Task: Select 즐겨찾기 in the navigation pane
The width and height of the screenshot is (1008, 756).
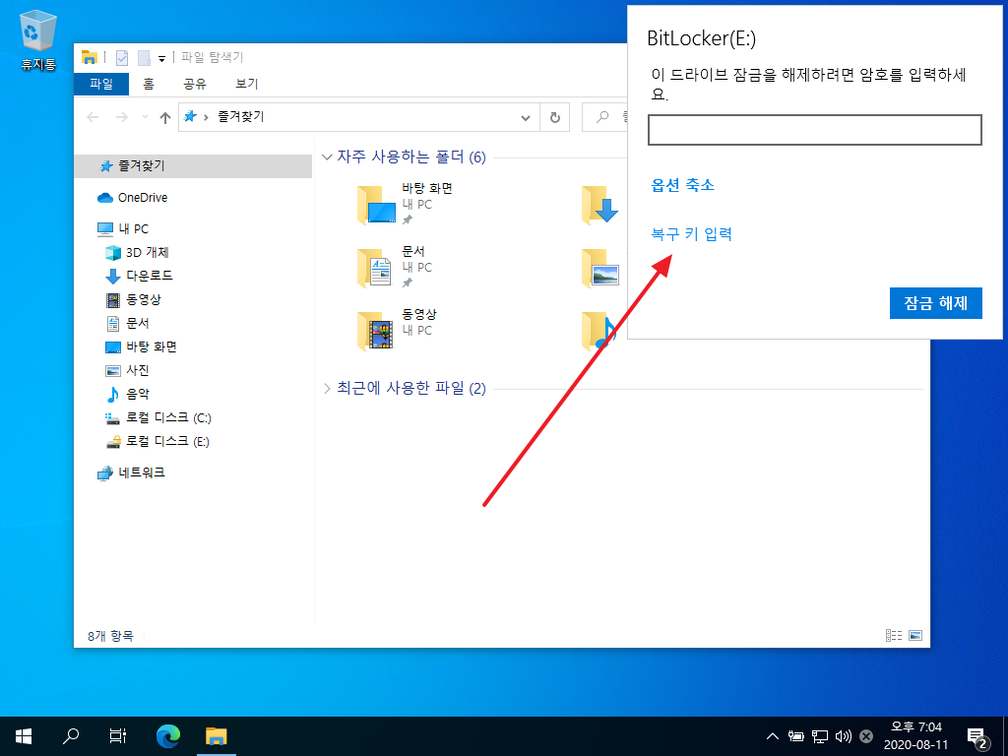Action: (x=194, y=165)
